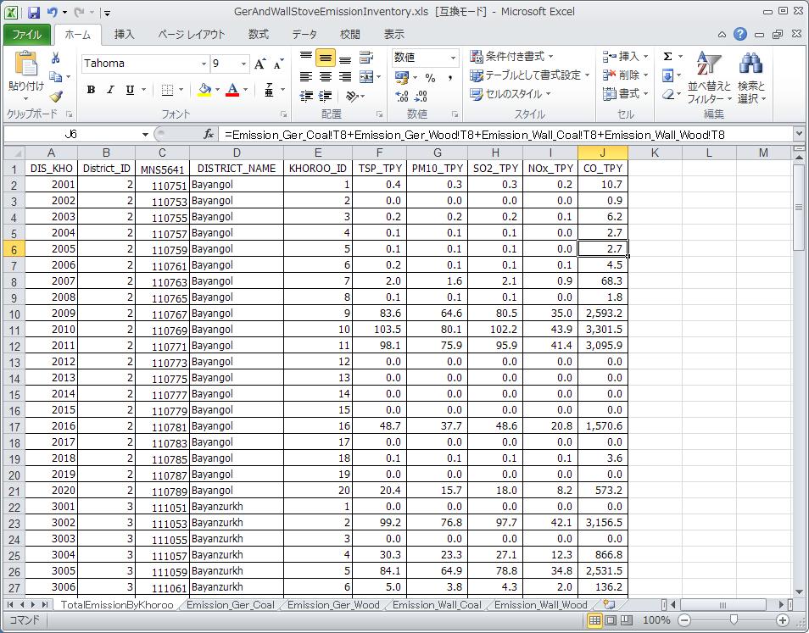
Task: Open the Tahoma font name dropdown
Action: [x=204, y=64]
